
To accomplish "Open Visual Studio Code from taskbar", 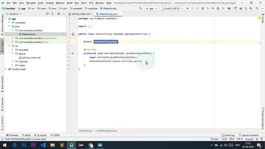I will tap(43, 145).
